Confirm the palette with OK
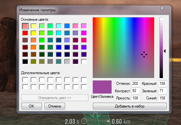181x125 pixels. 32,106
